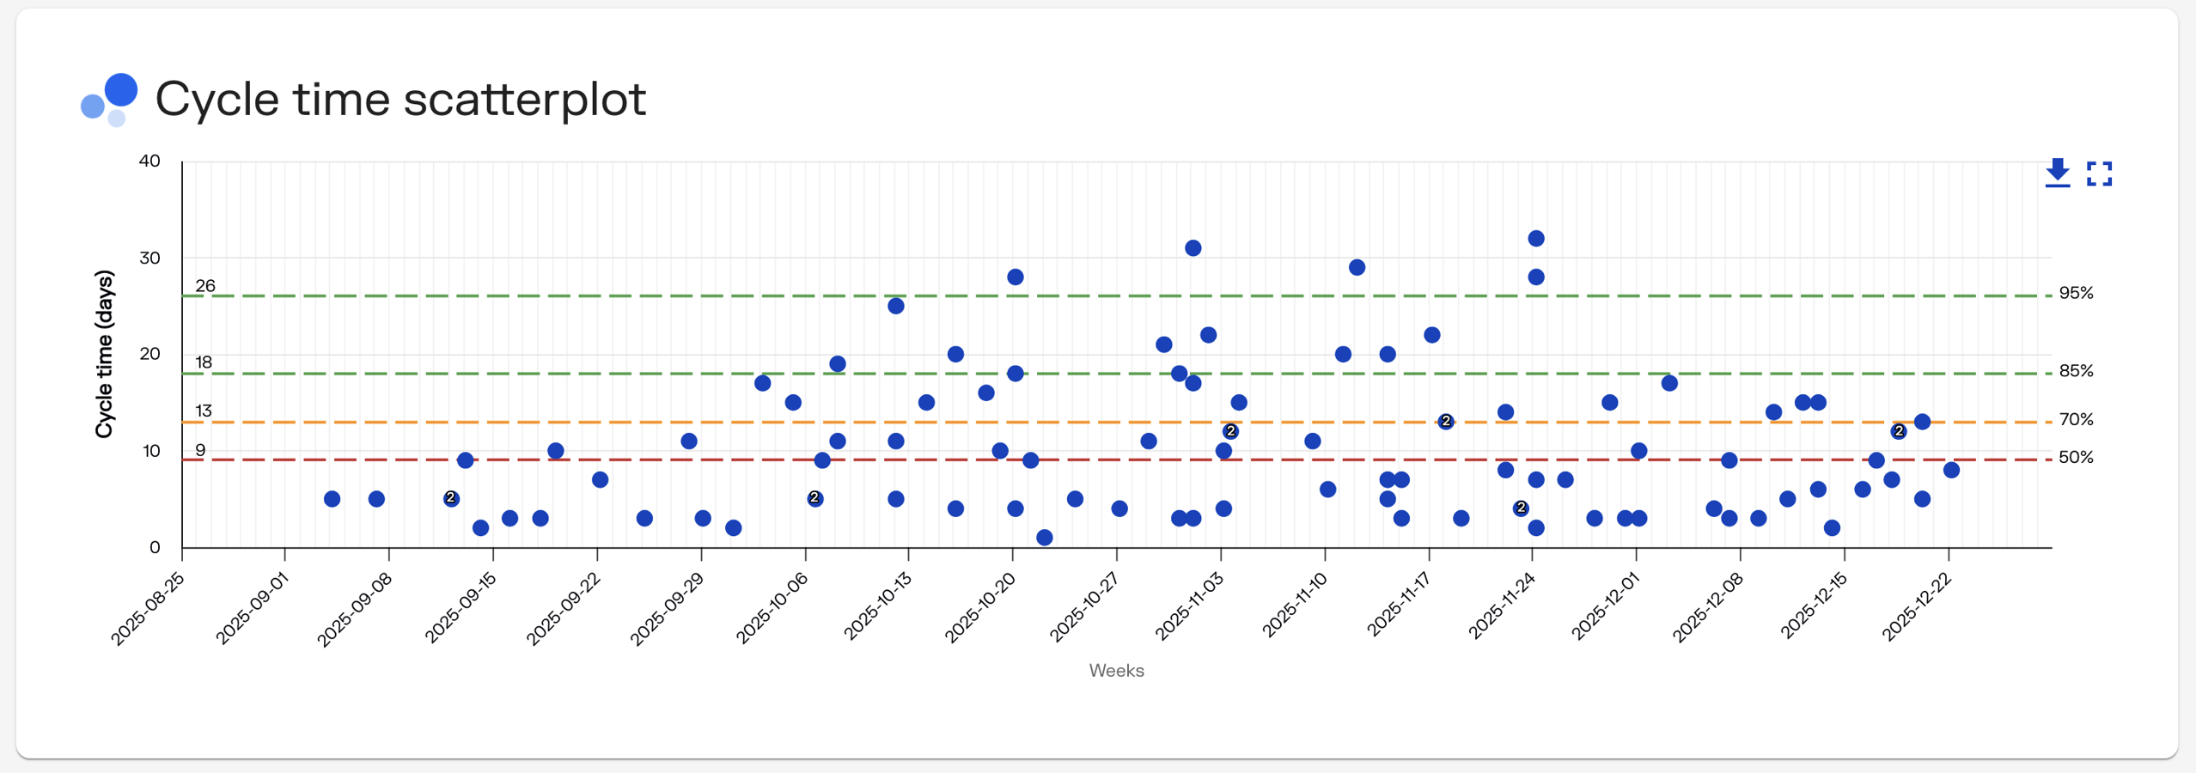
Task: Select the 29-day dot near 2025-11-10
Action: [1357, 266]
